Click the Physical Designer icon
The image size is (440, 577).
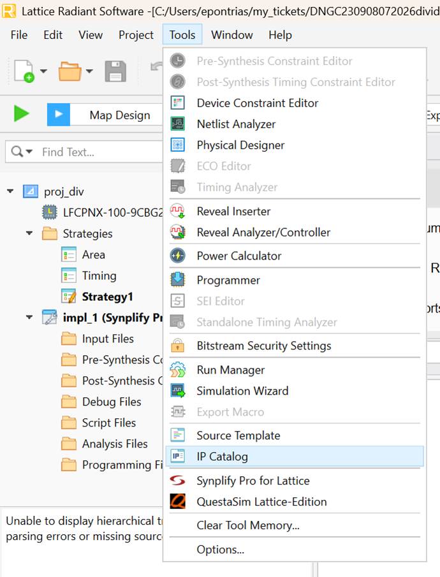pos(178,145)
